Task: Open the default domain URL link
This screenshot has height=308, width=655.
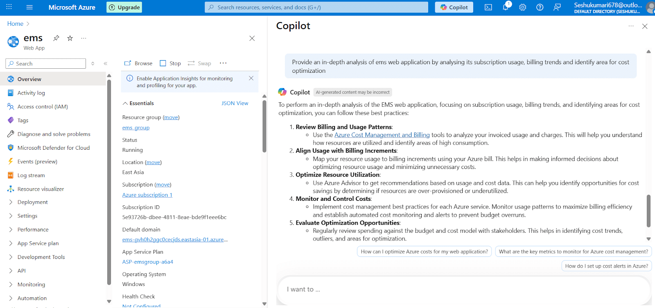Action: coord(175,240)
